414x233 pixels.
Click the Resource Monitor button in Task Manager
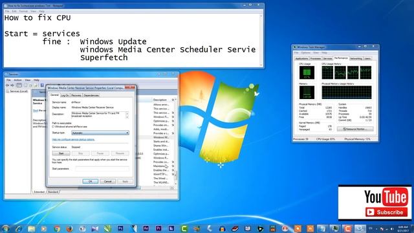pyautogui.click(x=355, y=129)
